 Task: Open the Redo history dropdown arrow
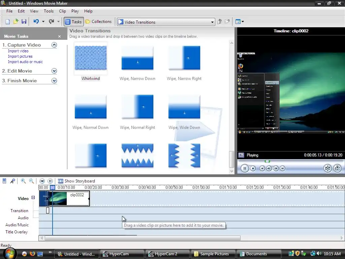(x=58, y=22)
